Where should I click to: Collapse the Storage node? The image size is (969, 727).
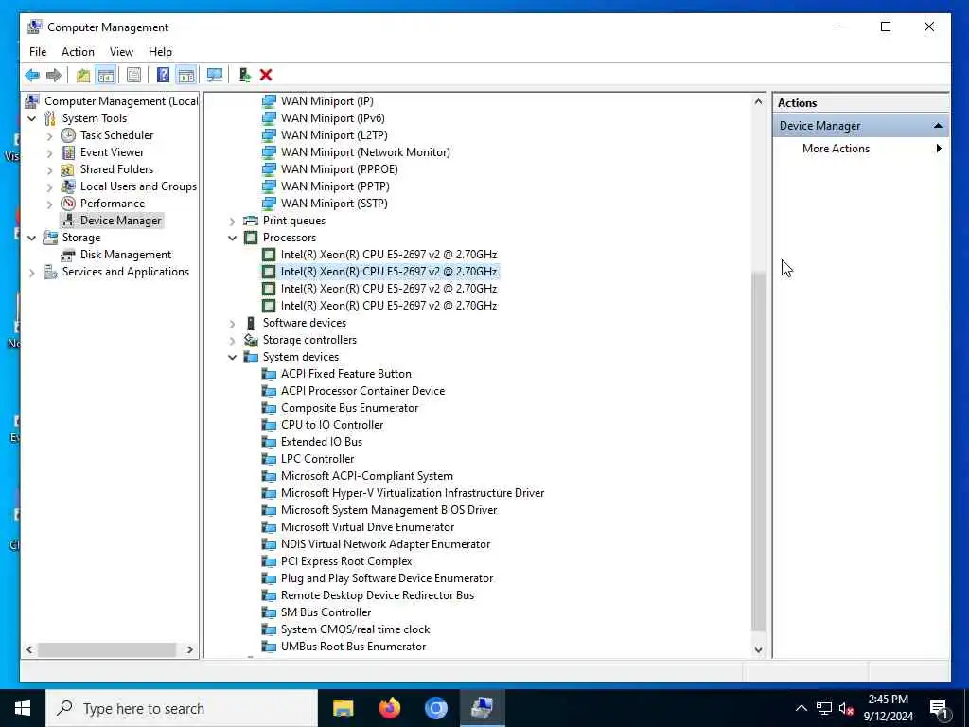(32, 238)
